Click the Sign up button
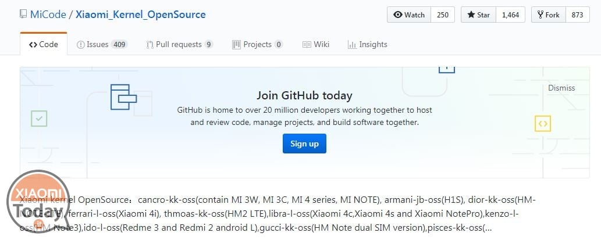Viewport: 601px width, 240px height. coord(304,144)
